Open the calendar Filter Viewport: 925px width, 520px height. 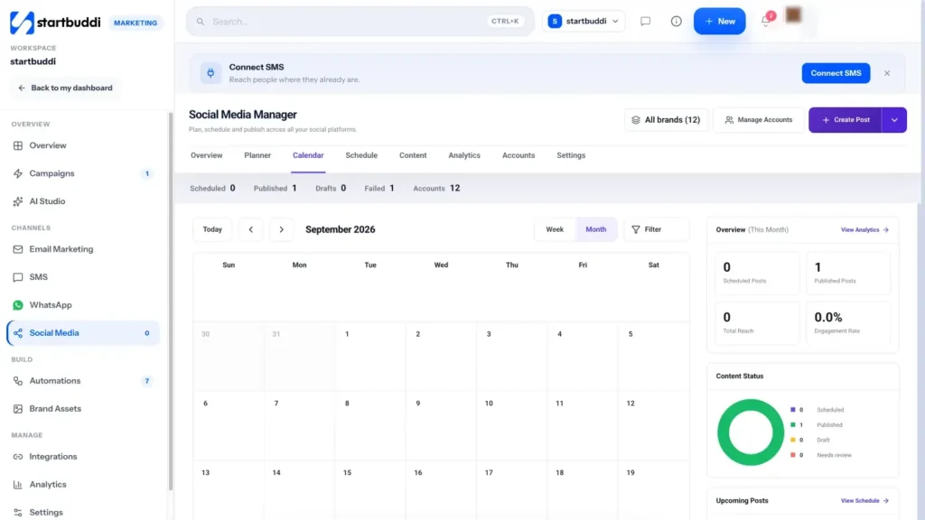656,229
